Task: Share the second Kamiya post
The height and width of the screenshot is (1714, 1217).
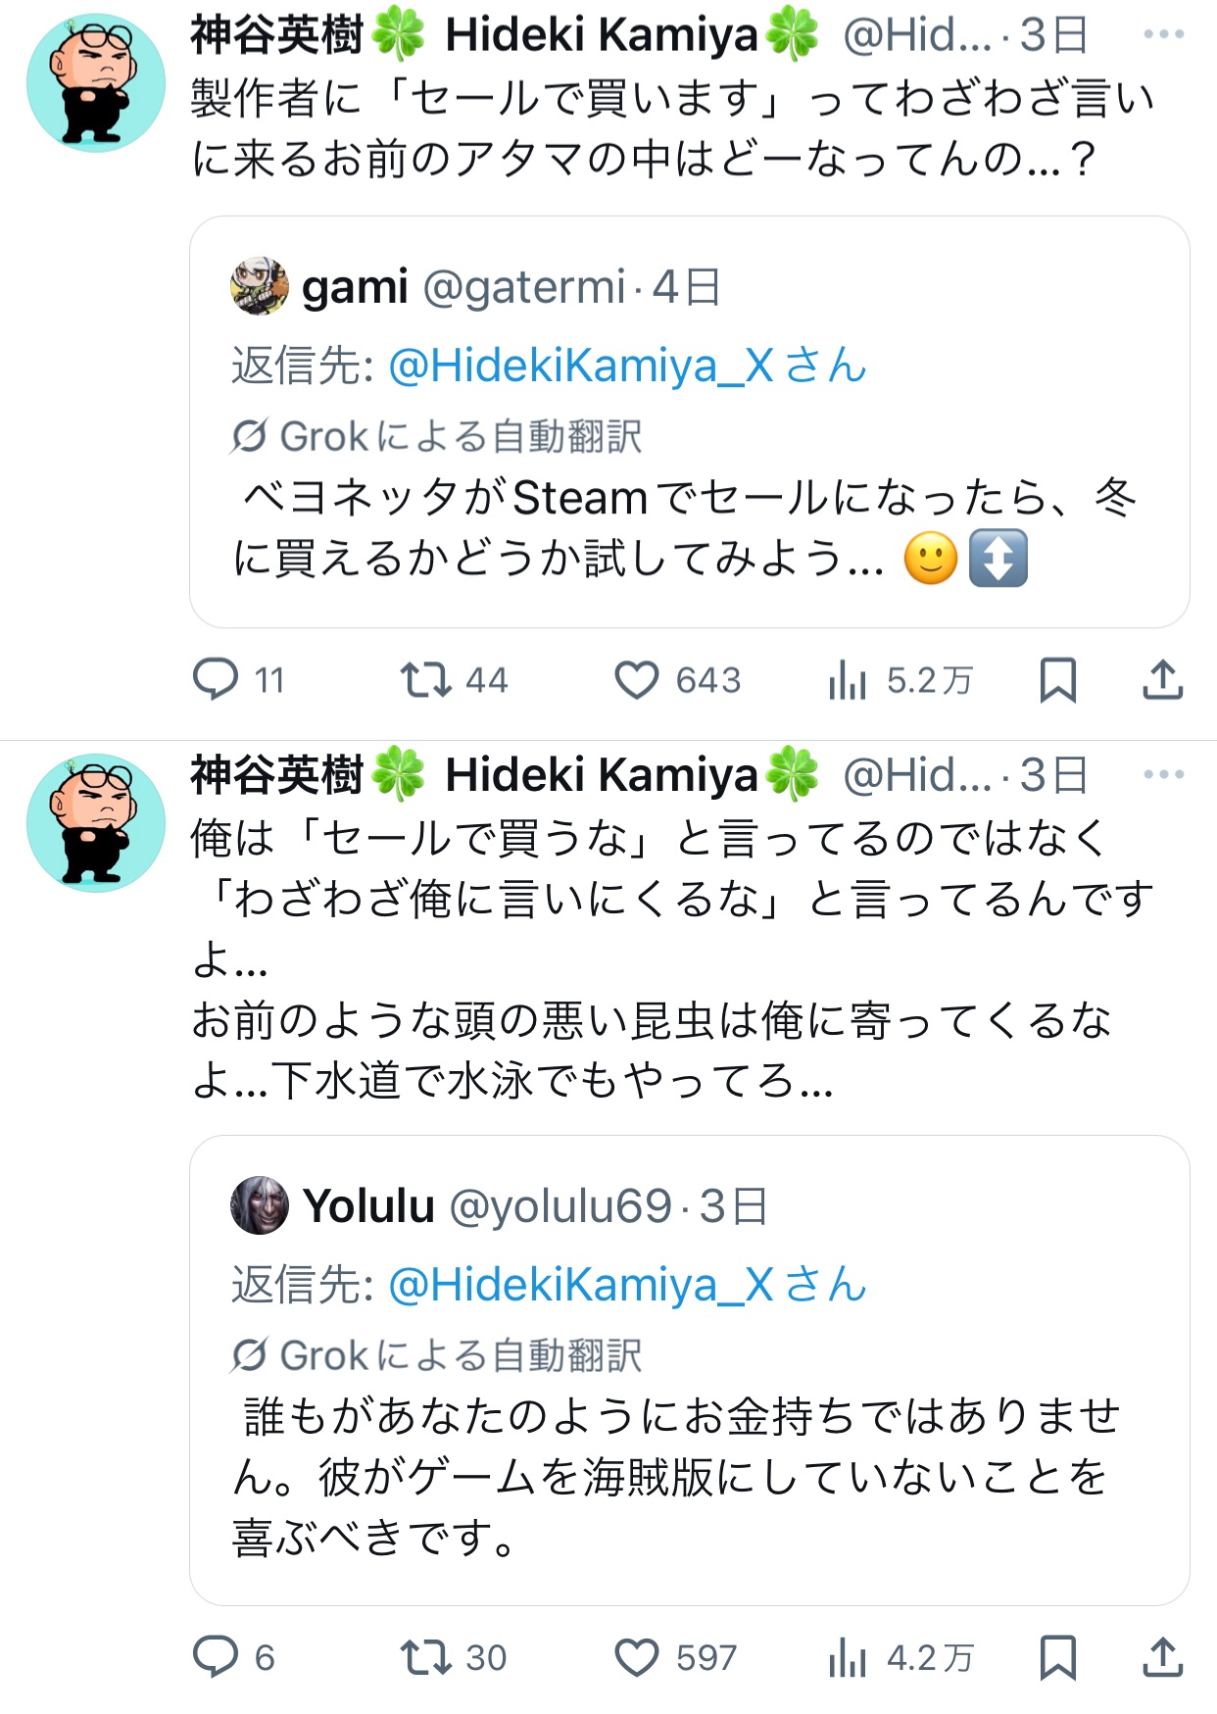Action: (1162, 1656)
